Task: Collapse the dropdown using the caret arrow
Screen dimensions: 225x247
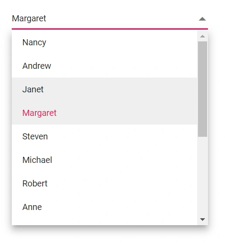Action: click(202, 19)
